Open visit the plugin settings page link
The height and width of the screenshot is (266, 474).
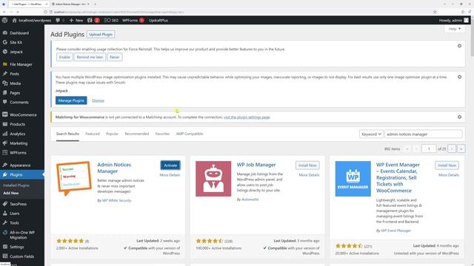247,117
